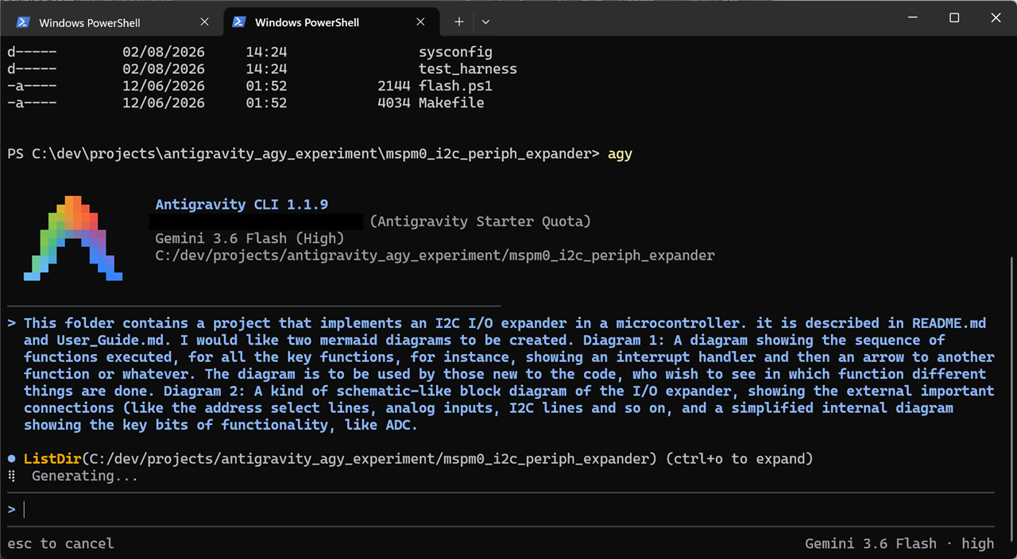Click the 'Antigravity CLI 1.1.9' text
1017x559 pixels.
pos(242,204)
